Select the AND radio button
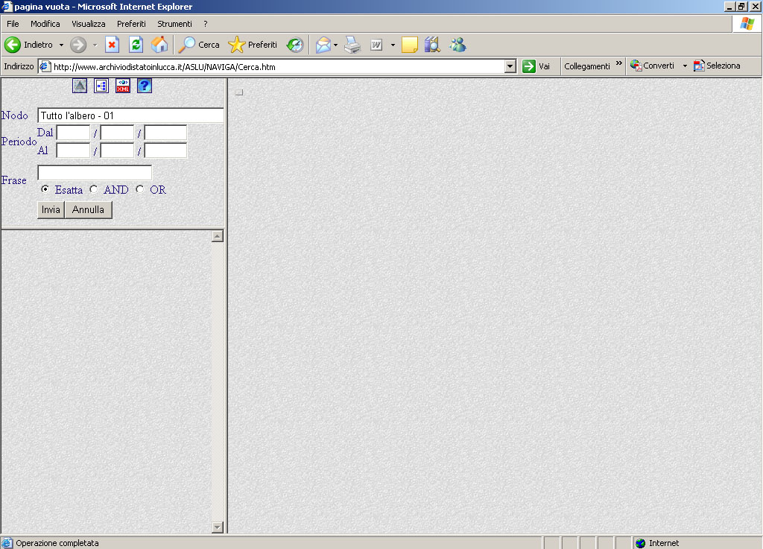Image resolution: width=763 pixels, height=549 pixels. (x=94, y=189)
